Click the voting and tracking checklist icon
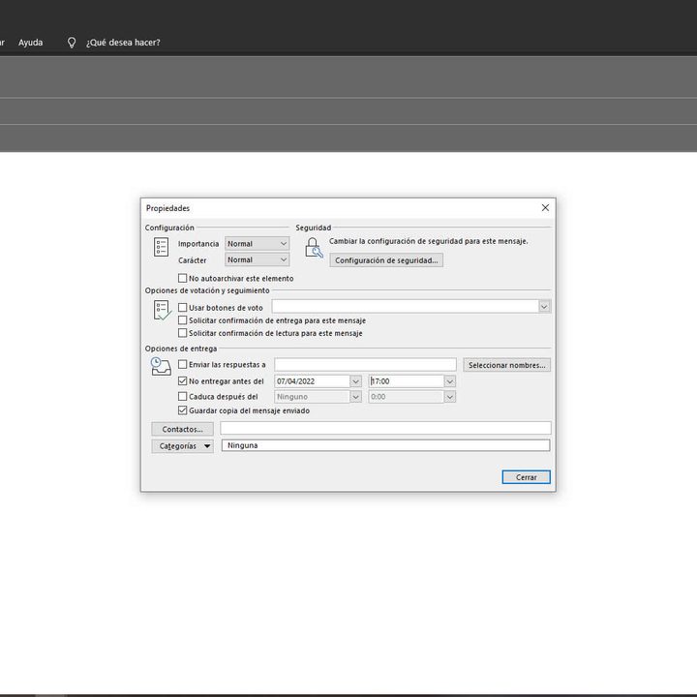This screenshot has height=697, width=697. [x=162, y=311]
